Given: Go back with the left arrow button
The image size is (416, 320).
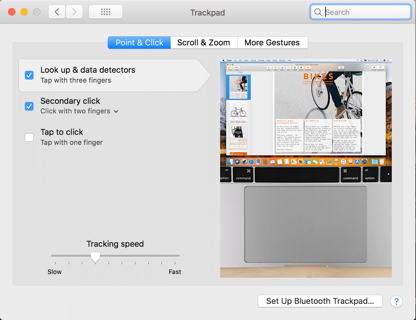Looking at the screenshot, I should 57,12.
